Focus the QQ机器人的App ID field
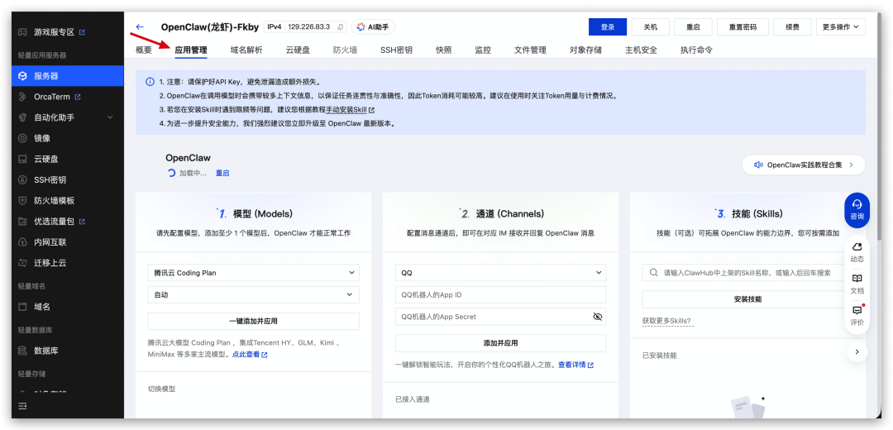 [500, 295]
